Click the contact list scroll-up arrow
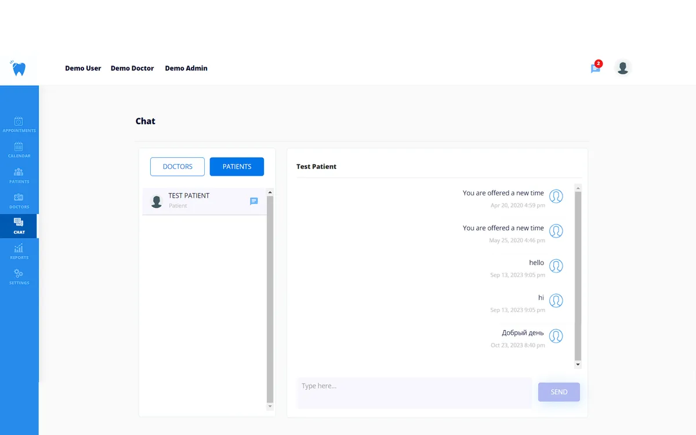 click(270, 192)
